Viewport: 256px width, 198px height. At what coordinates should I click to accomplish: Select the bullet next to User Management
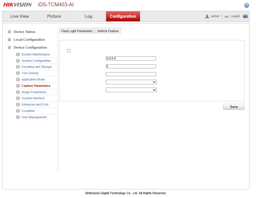18,117
